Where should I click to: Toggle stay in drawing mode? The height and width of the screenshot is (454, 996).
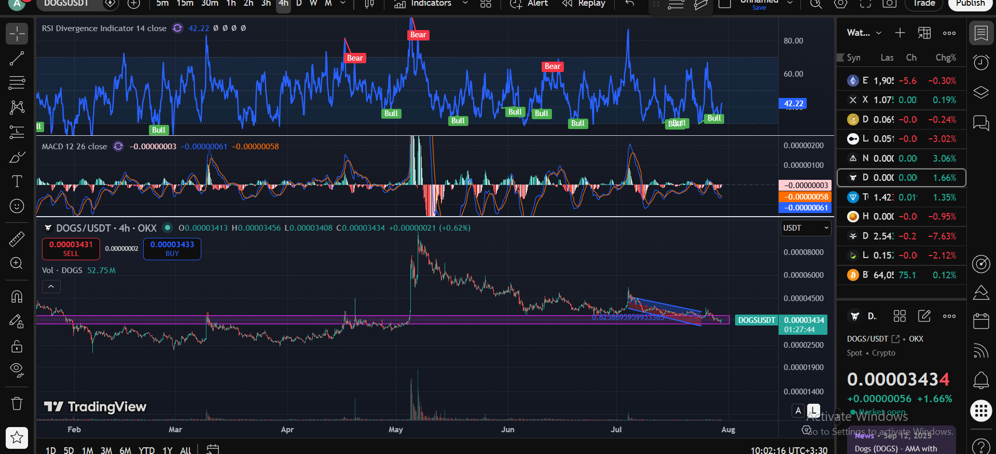pos(17,321)
